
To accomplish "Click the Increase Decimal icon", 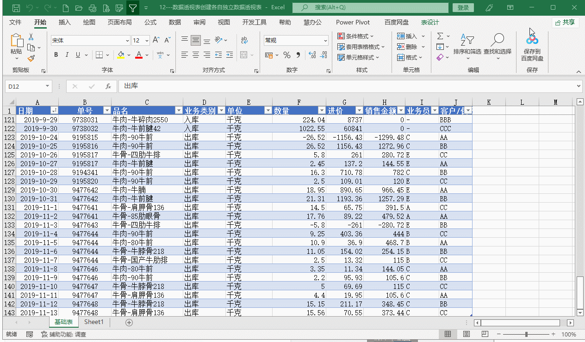I will (x=312, y=55).
